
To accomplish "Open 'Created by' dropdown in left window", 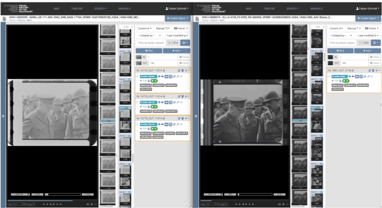I will click(x=149, y=36).
